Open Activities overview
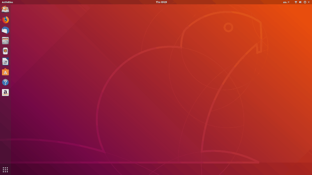 [x=7, y=2]
